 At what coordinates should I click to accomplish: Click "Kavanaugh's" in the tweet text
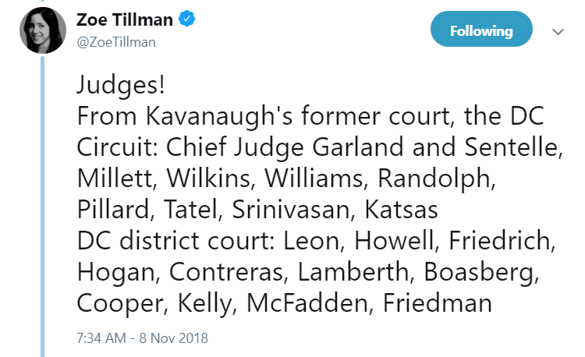pyautogui.click(x=219, y=116)
